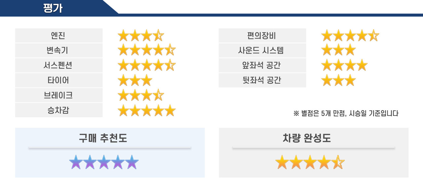
Task: Click the half star in 엔진 rating
Action: click(x=158, y=35)
